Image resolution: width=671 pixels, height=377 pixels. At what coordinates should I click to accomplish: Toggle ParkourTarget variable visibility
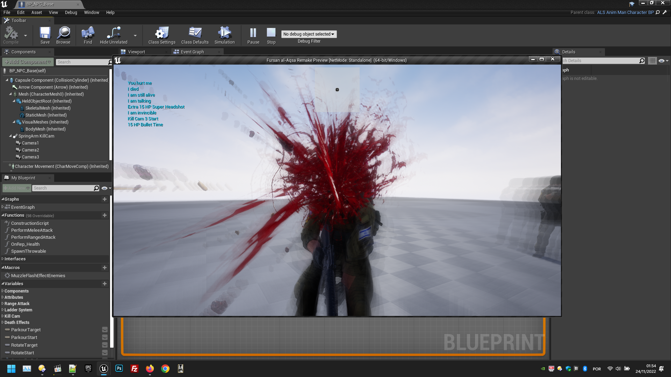point(104,330)
